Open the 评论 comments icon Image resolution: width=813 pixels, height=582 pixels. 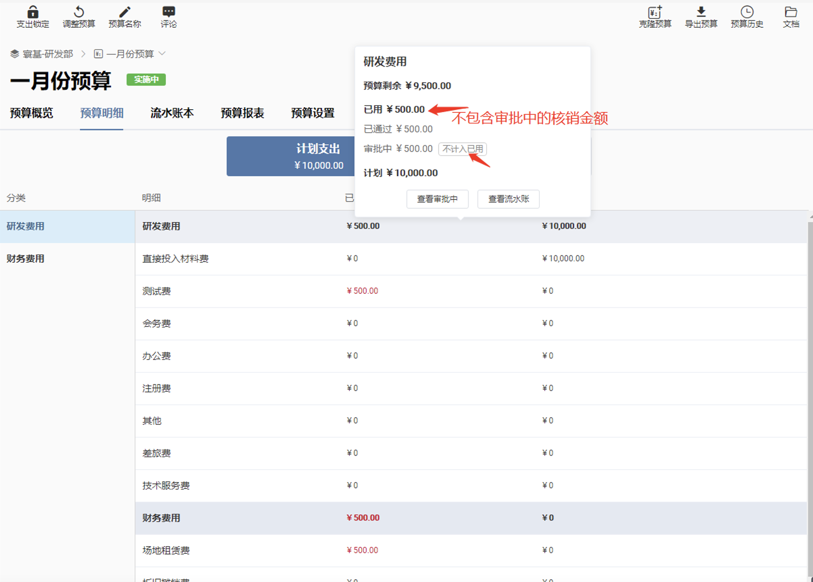coord(169,12)
